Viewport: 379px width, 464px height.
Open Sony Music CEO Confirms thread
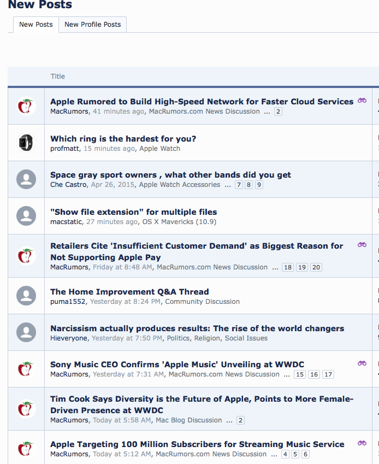[x=177, y=365]
